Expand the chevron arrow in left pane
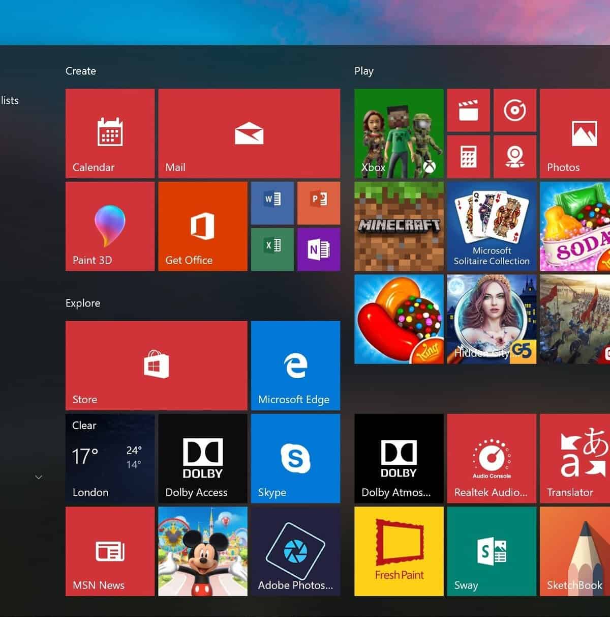Viewport: 610px width, 617px height. coord(39,477)
